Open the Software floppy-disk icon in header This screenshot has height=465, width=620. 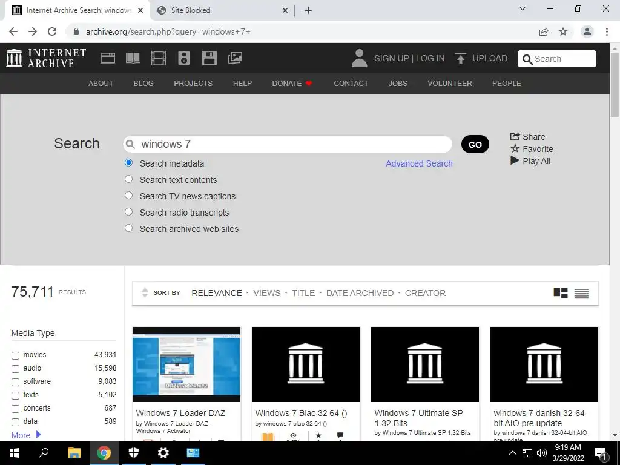209,58
